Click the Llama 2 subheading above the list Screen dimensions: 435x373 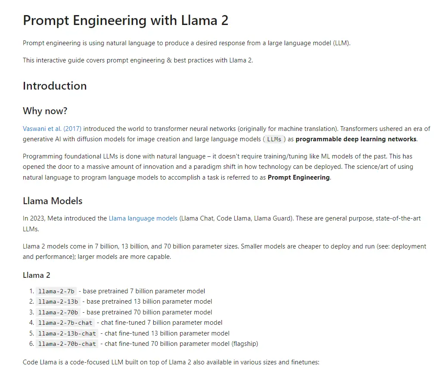pyautogui.click(x=37, y=275)
